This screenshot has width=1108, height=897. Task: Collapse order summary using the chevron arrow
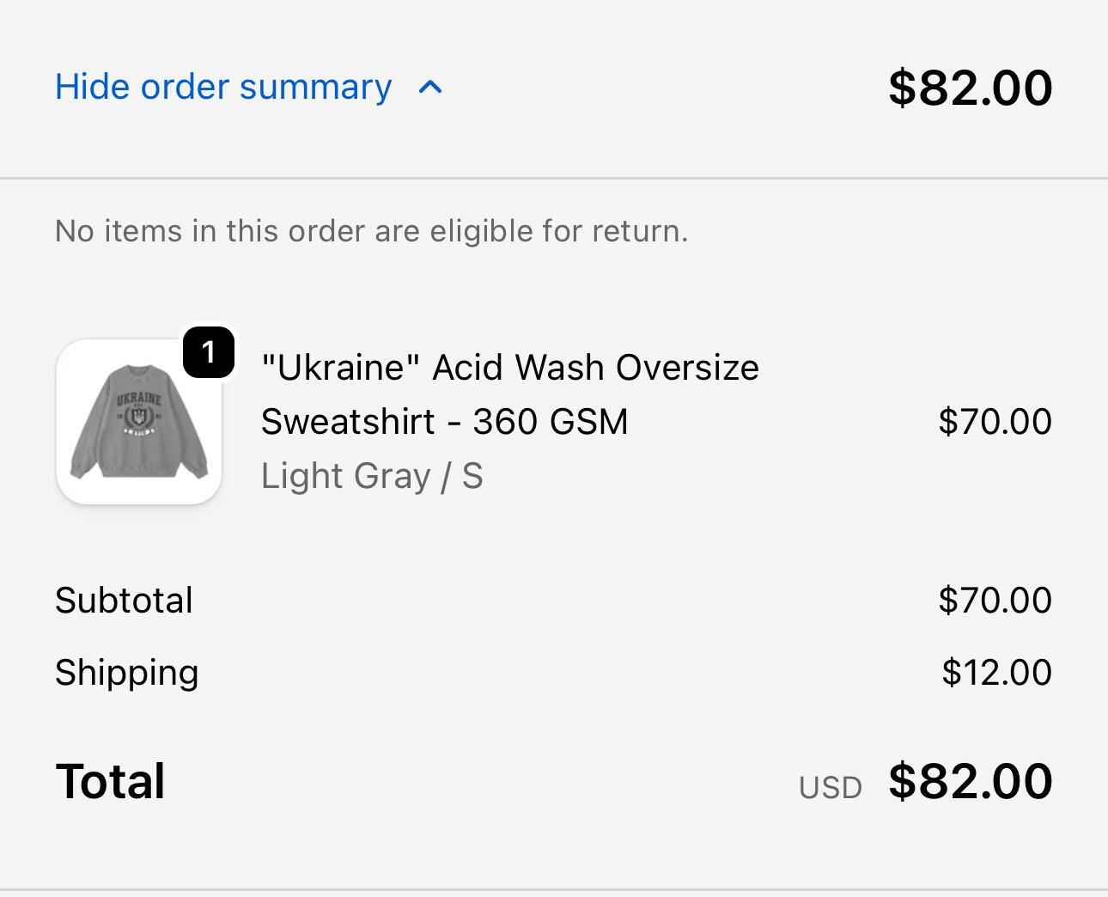430,87
